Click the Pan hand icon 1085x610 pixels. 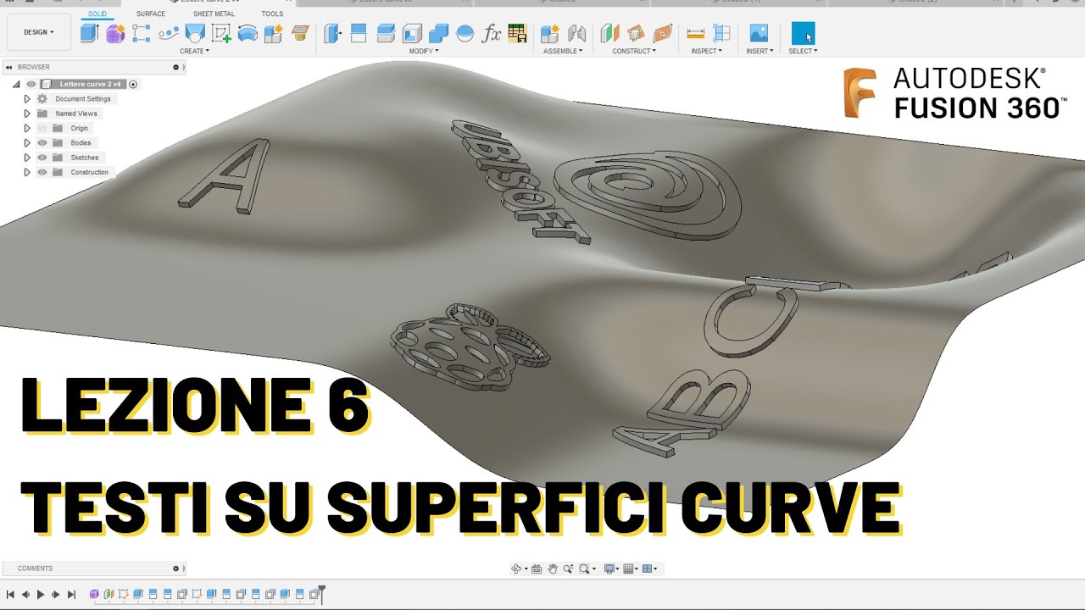click(553, 568)
